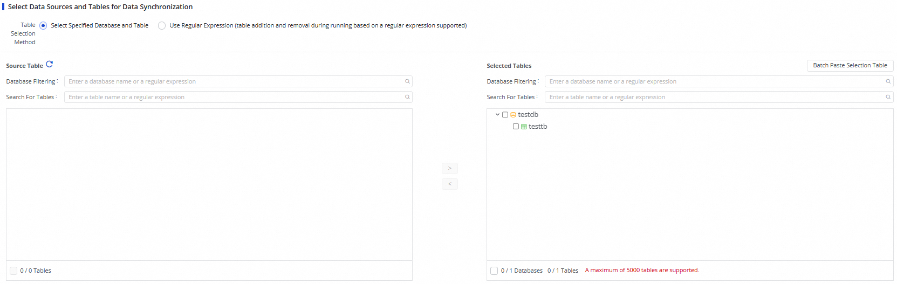This screenshot has width=897, height=284.
Task: Click search icon in source Database Filtering
Action: pyautogui.click(x=407, y=81)
